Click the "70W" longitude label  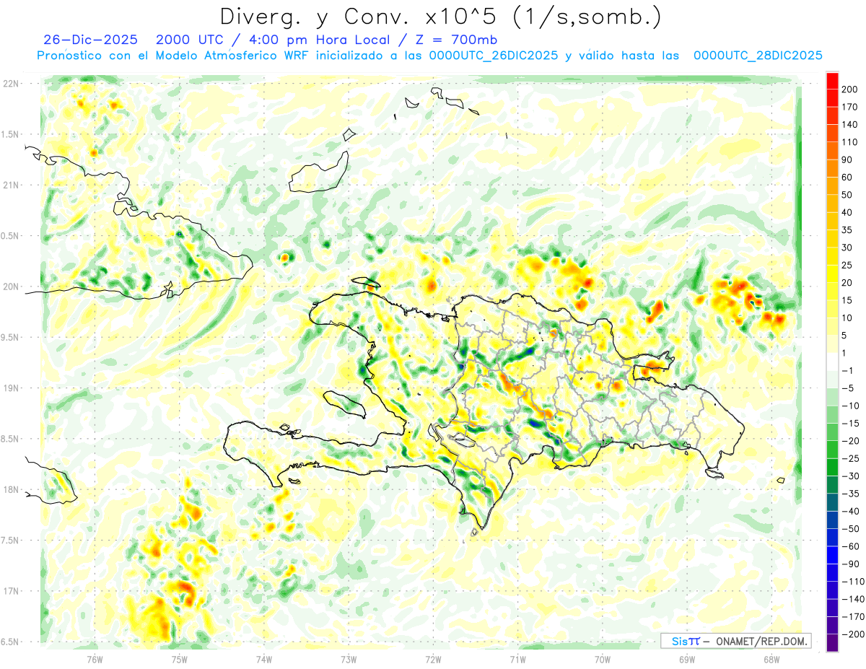(603, 659)
